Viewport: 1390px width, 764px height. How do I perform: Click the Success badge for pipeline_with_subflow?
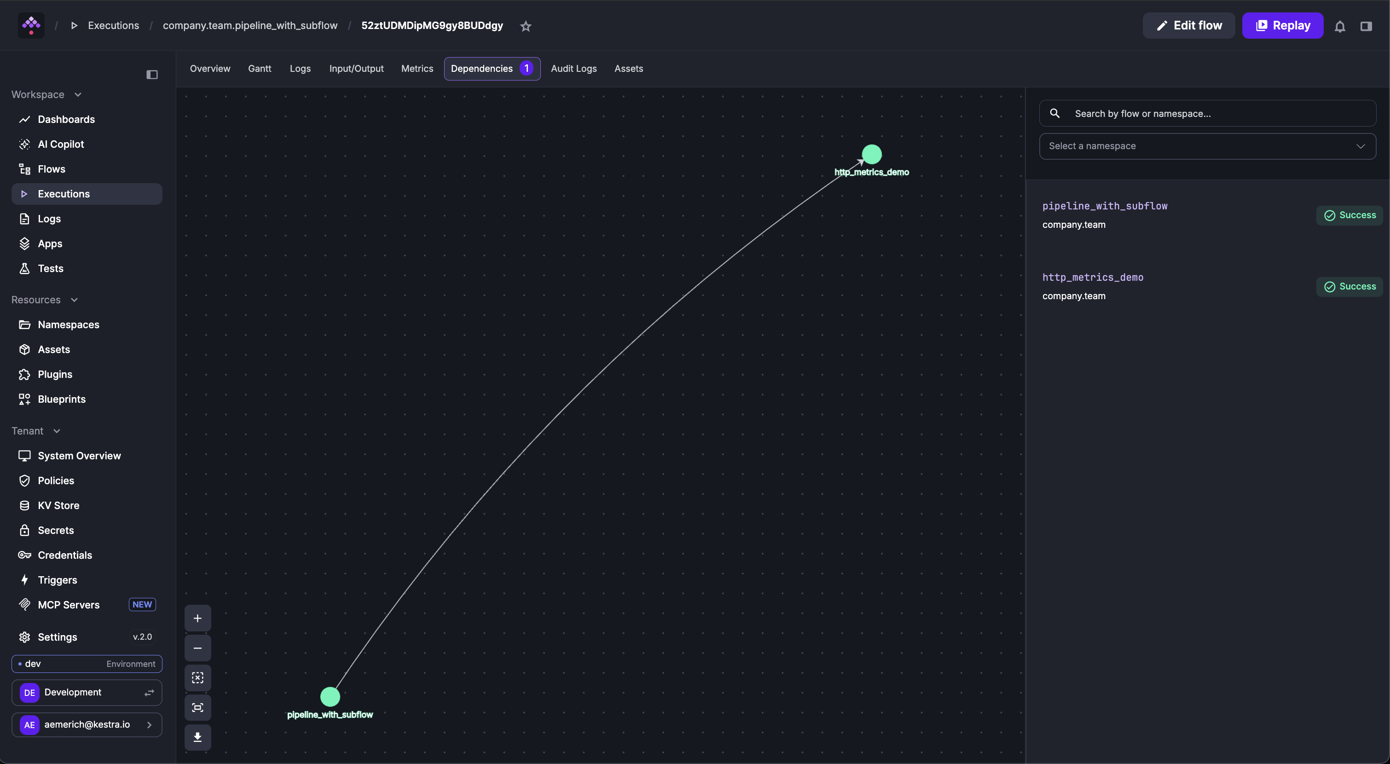coord(1349,215)
